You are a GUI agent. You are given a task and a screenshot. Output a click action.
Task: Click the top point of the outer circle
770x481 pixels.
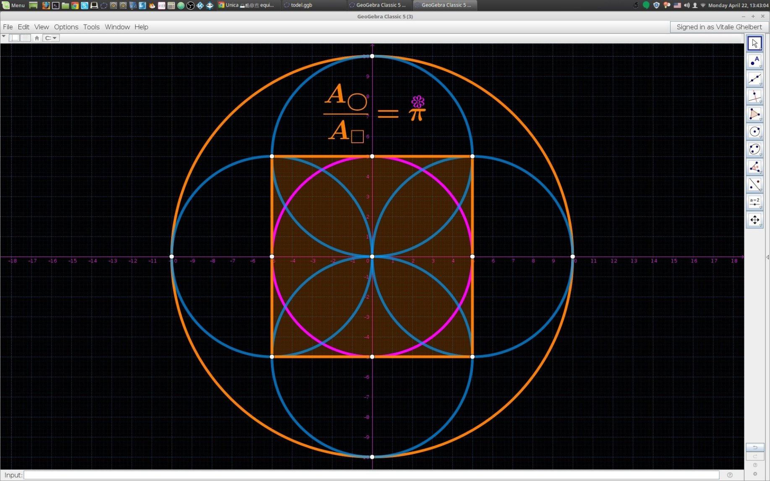372,56
